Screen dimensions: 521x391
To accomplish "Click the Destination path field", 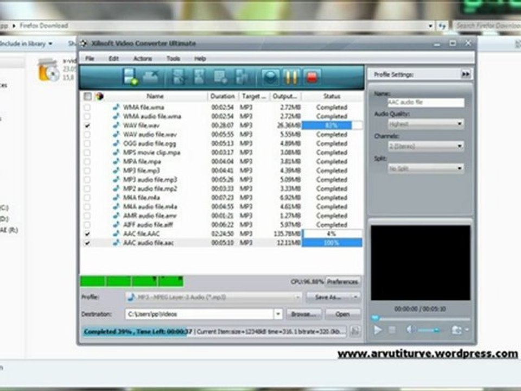I will click(x=199, y=314).
